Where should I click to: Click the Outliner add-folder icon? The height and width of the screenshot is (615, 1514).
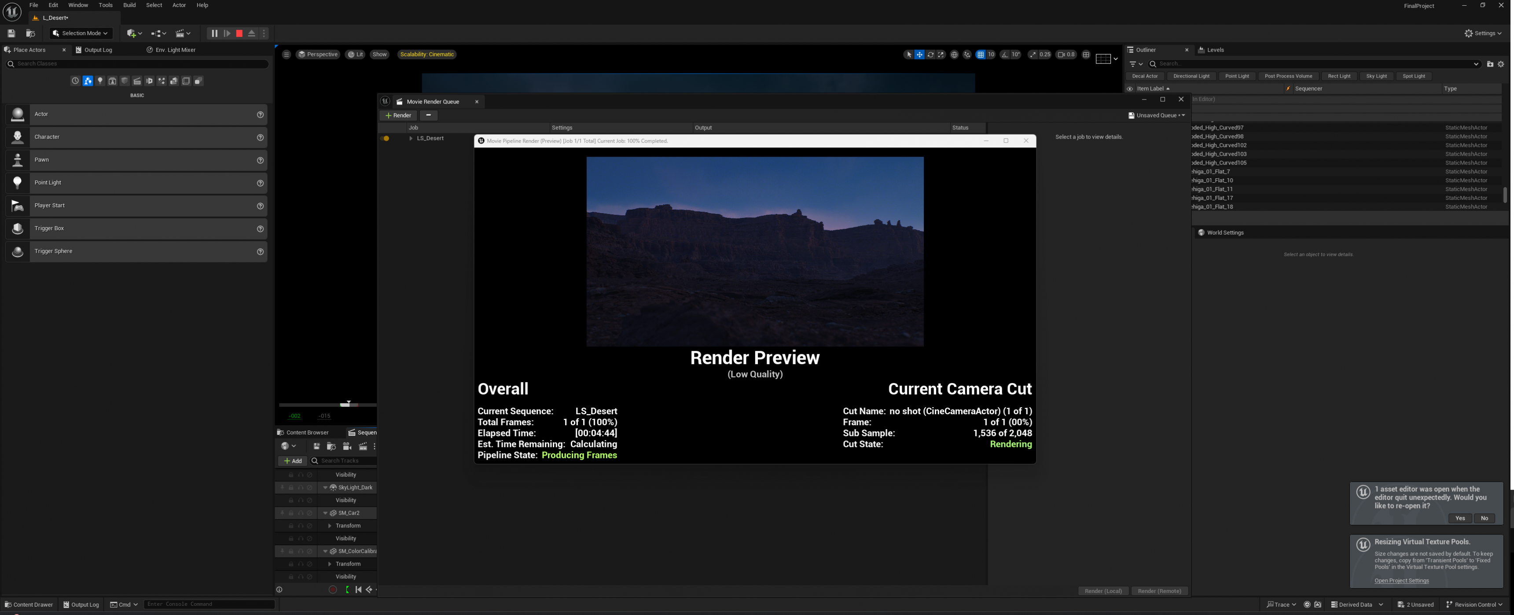1489,64
